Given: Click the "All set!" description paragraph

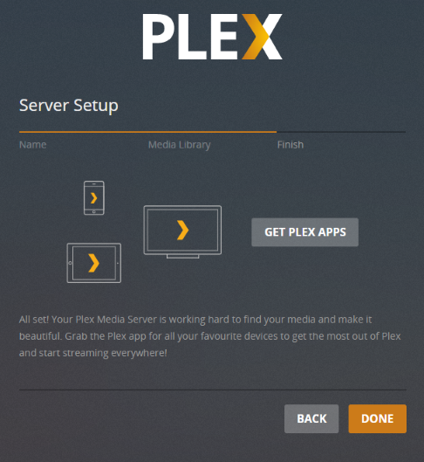Looking at the screenshot, I should [x=210, y=336].
